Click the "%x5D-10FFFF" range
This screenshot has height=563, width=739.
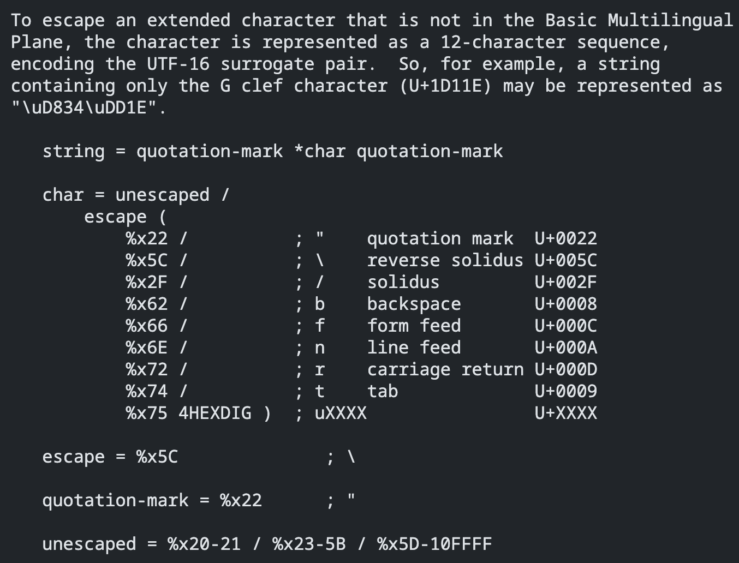pos(434,544)
